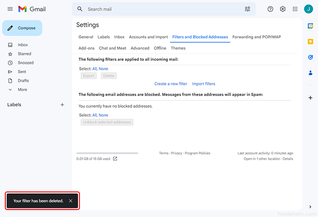
Task: Expand the More section in sidebar
Action: [x=22, y=90]
